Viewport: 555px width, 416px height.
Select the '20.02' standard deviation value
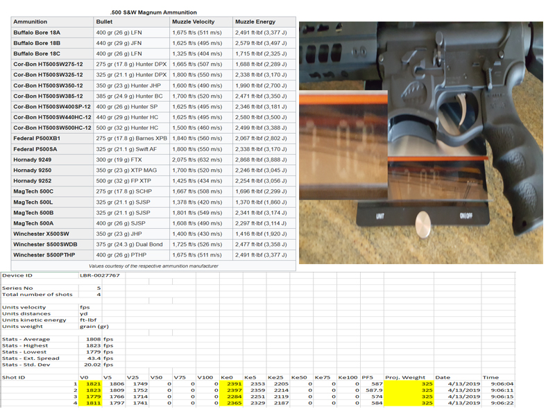tap(92, 365)
